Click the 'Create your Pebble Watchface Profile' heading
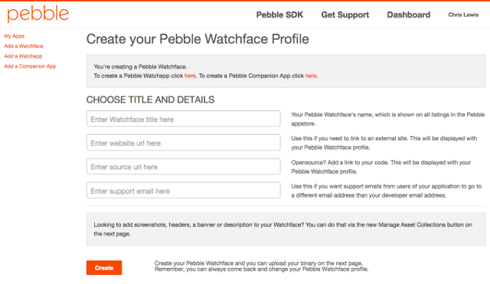490x284 pixels. 198,39
